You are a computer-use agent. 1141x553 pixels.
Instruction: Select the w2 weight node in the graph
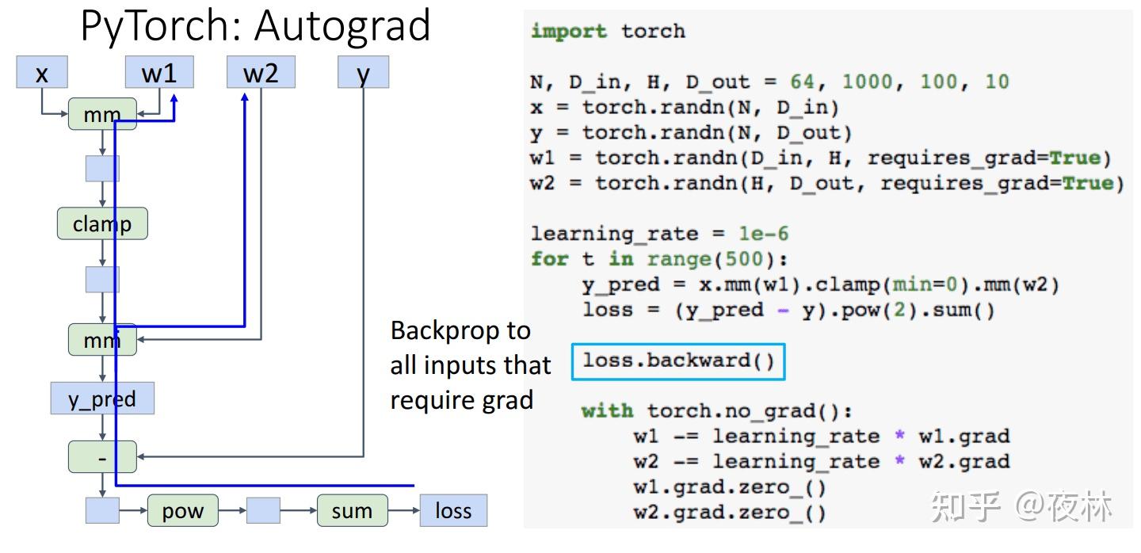tap(261, 73)
